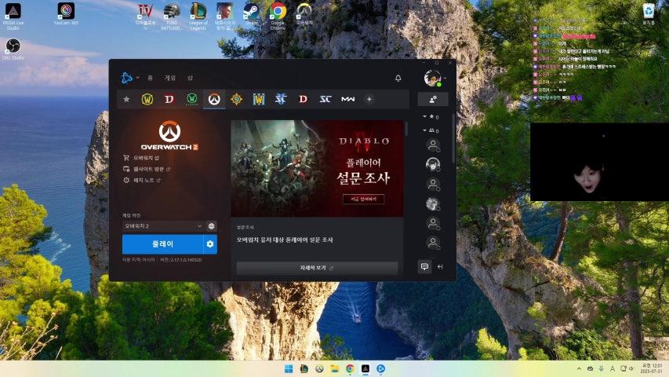Image resolution: width=669 pixels, height=377 pixels.
Task: Click the blue Play button
Action: [162, 244]
